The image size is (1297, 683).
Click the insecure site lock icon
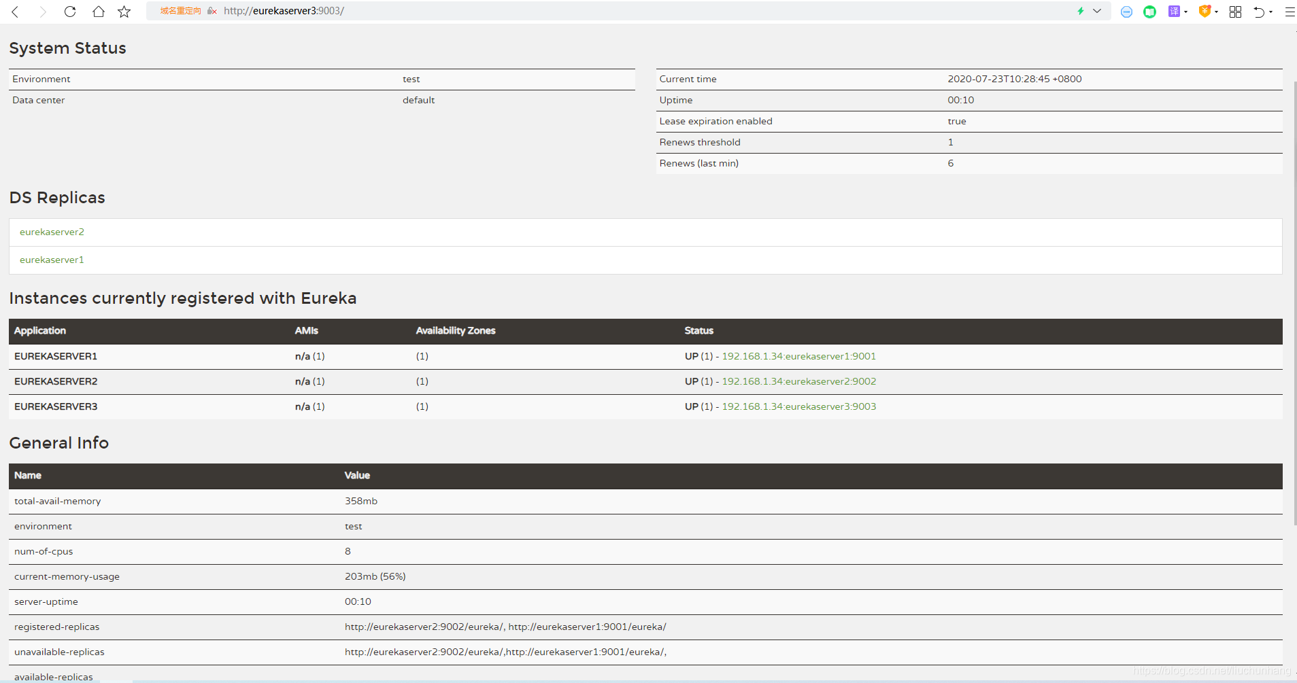coord(212,11)
